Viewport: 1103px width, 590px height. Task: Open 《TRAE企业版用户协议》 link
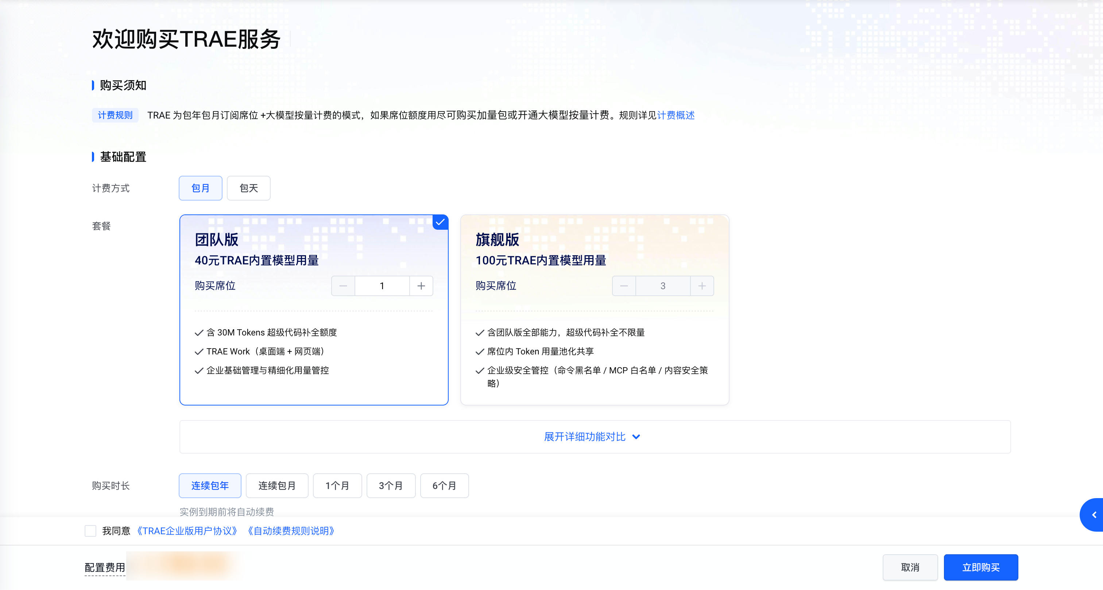(187, 531)
